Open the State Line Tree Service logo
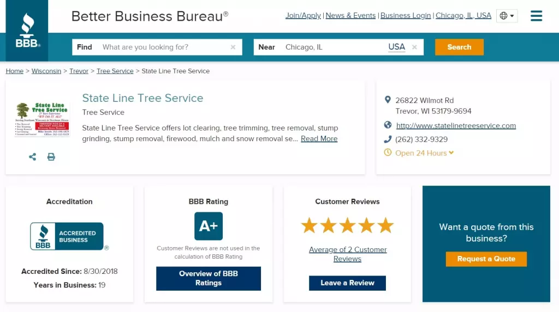559x312 pixels. tap(42, 119)
